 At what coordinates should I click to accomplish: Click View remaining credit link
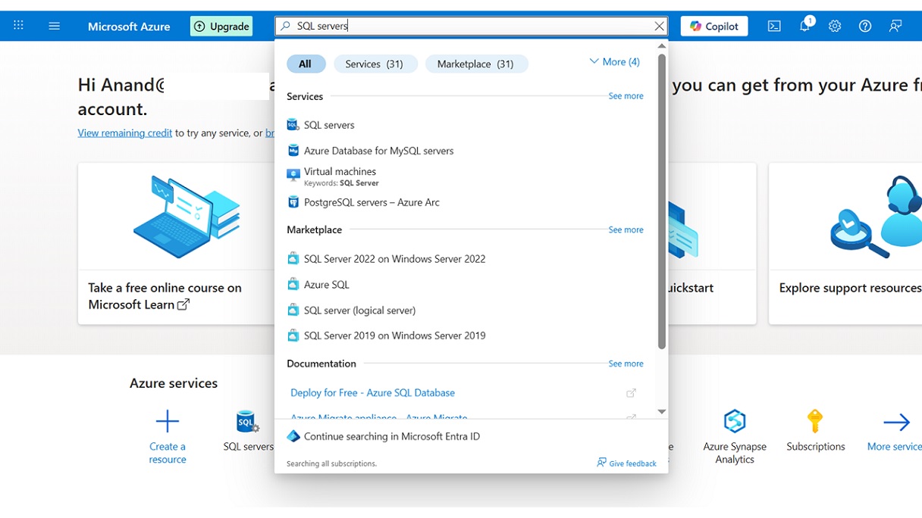pyautogui.click(x=125, y=133)
